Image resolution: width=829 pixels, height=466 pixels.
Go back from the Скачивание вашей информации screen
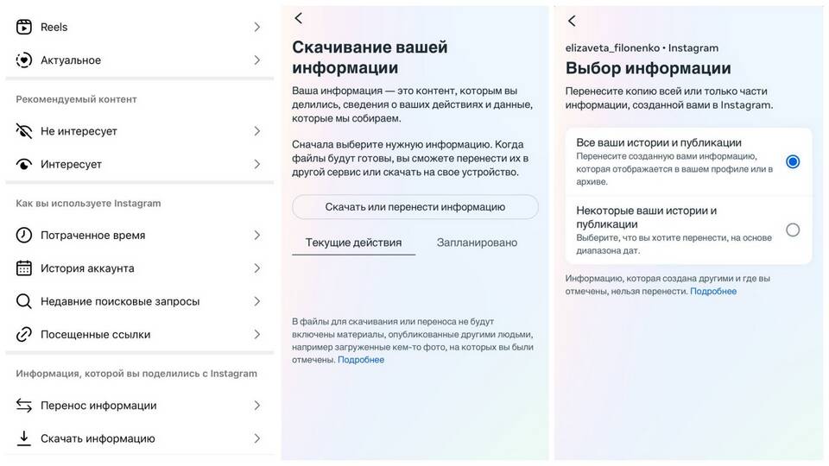(x=299, y=18)
